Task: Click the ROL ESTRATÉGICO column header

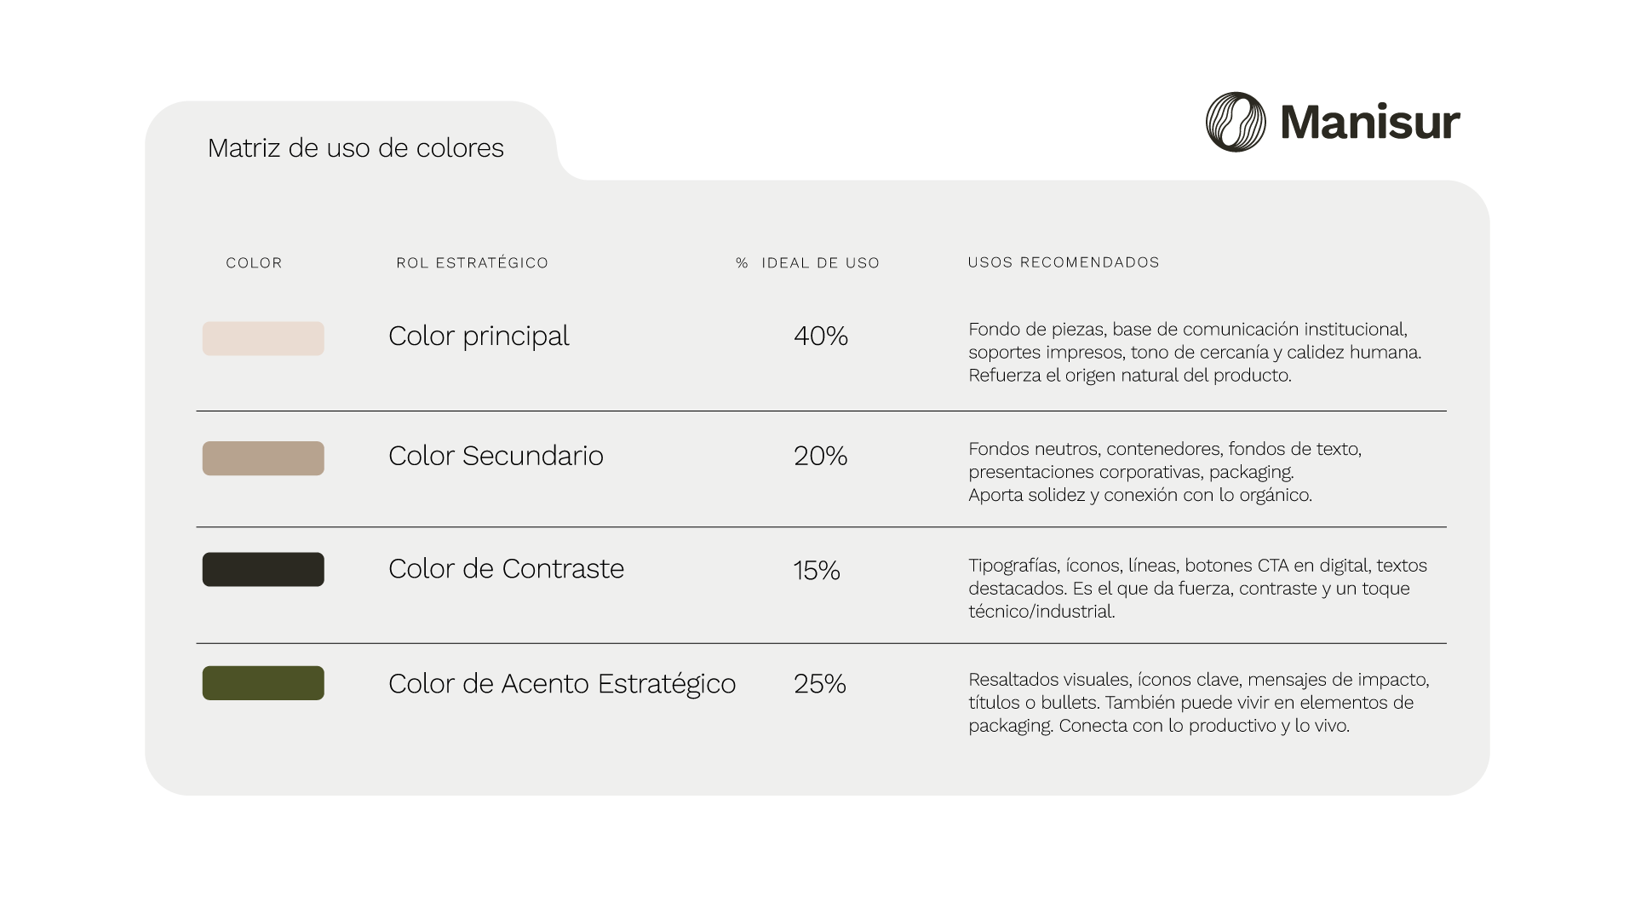Action: (472, 263)
